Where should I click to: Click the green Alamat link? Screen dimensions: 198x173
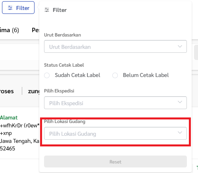(x=9, y=117)
